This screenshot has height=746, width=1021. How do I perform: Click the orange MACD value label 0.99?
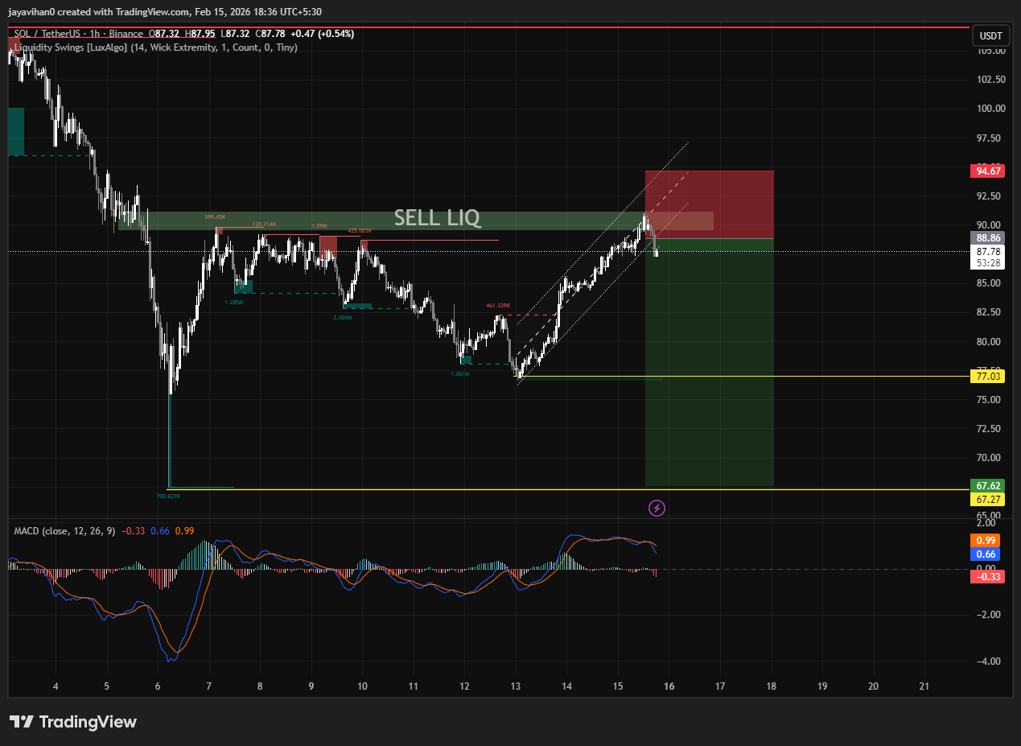coord(988,540)
